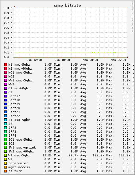This screenshot has height=175, width=135.
Task: Click the Port22 legend label
Action: coord(14,116)
